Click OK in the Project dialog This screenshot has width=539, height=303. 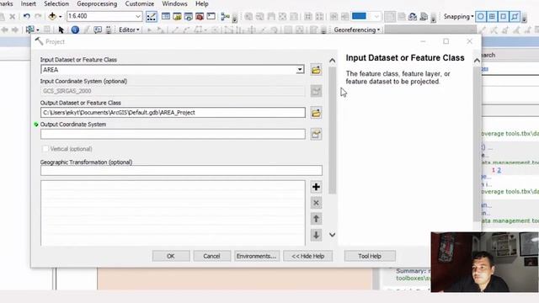point(171,256)
